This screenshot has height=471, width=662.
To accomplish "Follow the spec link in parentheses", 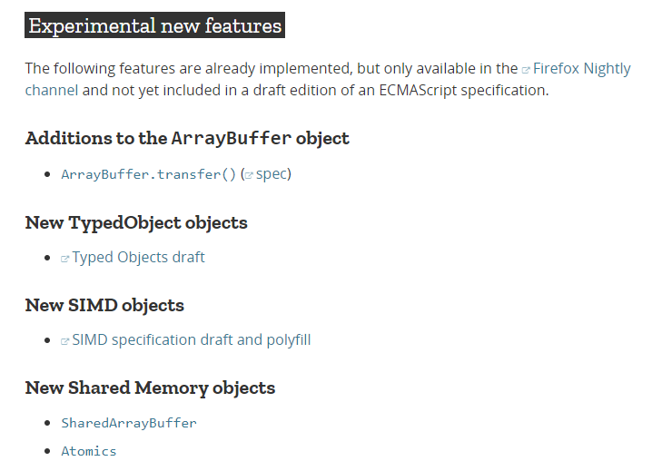I will pos(272,173).
